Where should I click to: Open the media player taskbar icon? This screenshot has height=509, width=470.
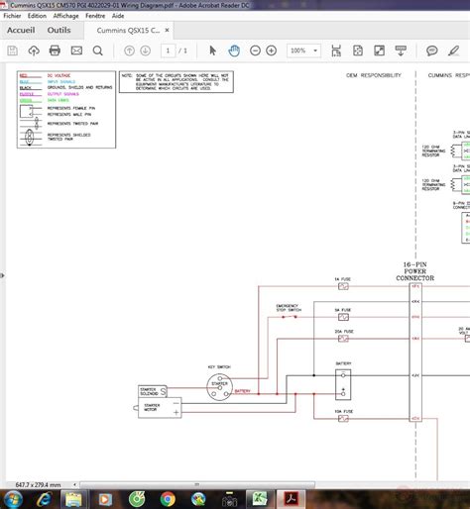(105, 499)
